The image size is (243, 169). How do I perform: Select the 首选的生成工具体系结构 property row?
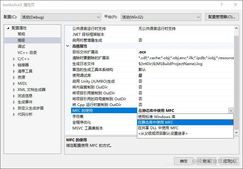click(152, 70)
